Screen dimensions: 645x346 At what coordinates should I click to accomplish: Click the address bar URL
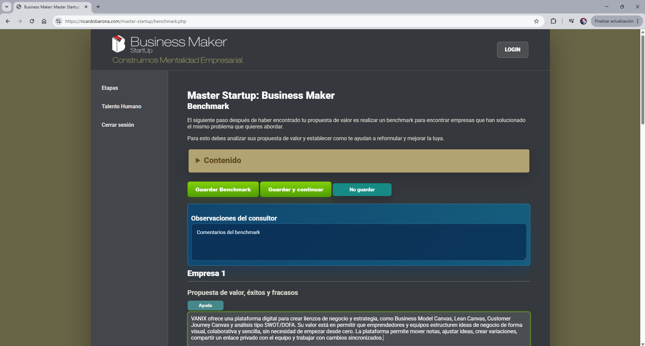coord(126,21)
